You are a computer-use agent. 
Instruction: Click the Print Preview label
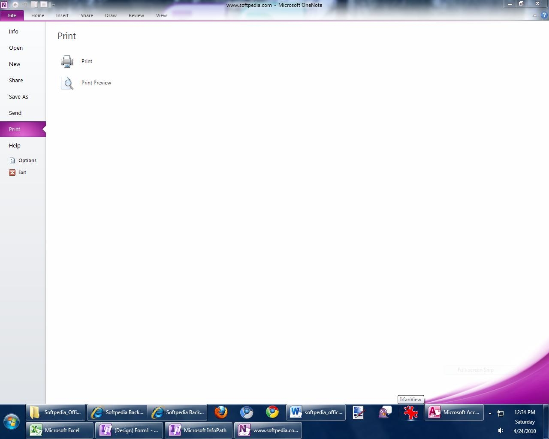click(x=96, y=83)
